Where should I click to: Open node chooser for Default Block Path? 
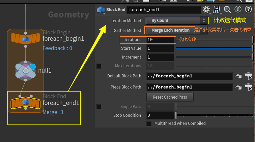[x=249, y=76]
